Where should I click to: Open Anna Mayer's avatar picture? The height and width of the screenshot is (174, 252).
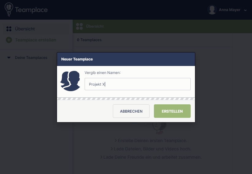tap(212, 10)
